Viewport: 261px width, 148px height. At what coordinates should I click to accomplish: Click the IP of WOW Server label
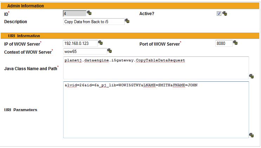(22, 44)
